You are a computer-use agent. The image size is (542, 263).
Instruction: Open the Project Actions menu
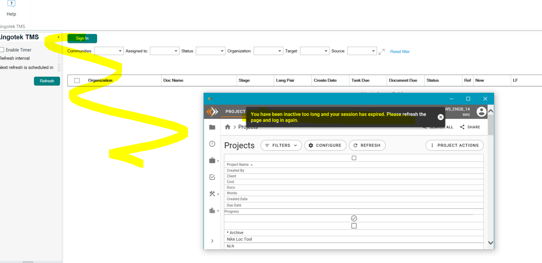tap(455, 145)
